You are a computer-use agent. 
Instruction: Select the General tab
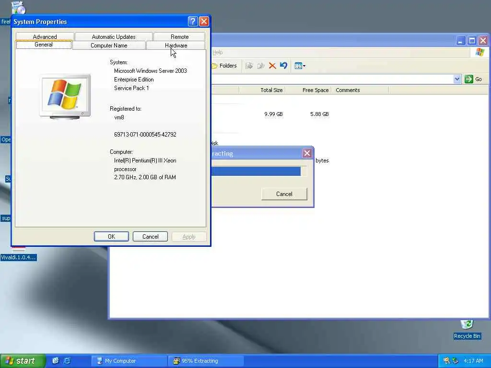pyautogui.click(x=44, y=45)
